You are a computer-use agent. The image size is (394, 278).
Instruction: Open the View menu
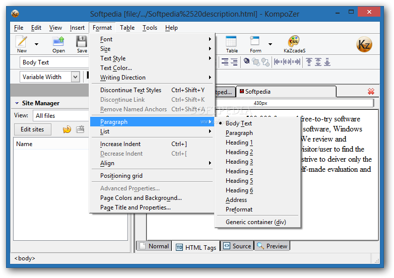click(x=55, y=28)
